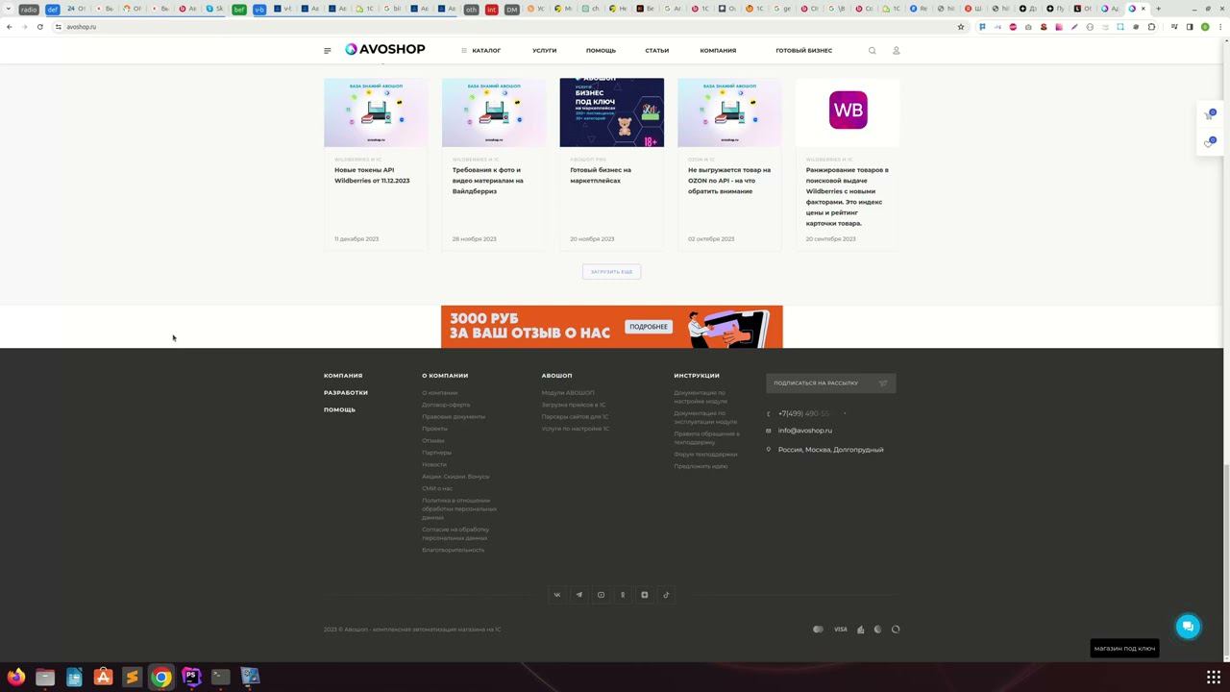Click the ЗАГРУЗИТЬ ЕЩЕ button
This screenshot has width=1230, height=692.
click(x=611, y=272)
